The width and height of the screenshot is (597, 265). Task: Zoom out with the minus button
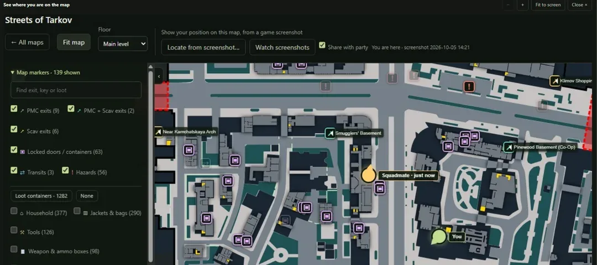[509, 5]
